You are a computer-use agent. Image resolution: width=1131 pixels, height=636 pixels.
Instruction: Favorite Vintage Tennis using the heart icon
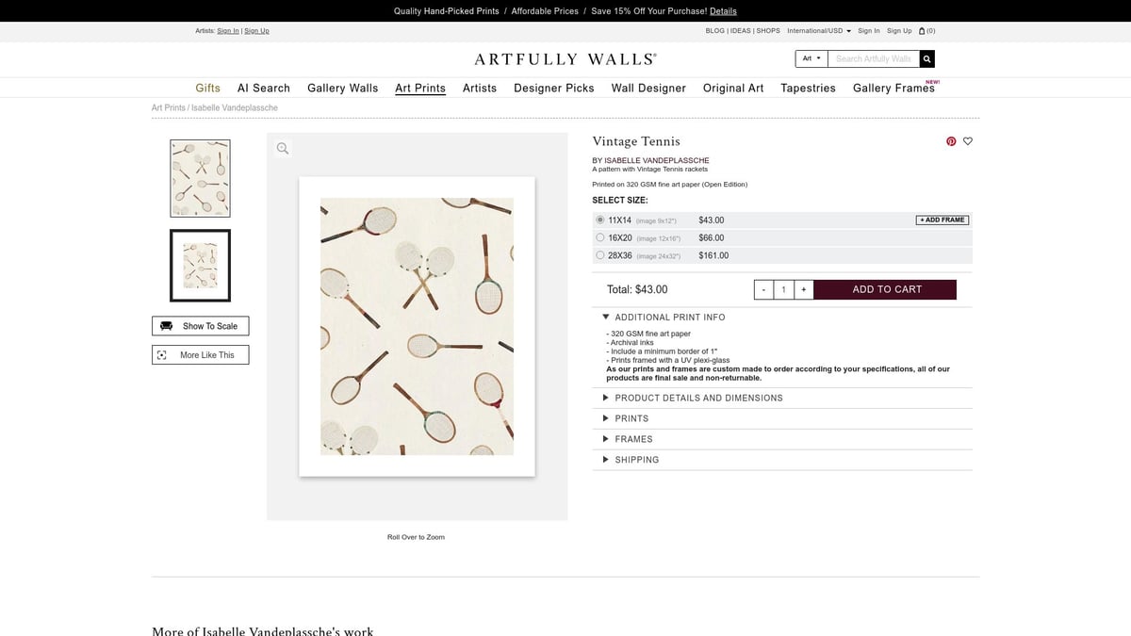[968, 140]
